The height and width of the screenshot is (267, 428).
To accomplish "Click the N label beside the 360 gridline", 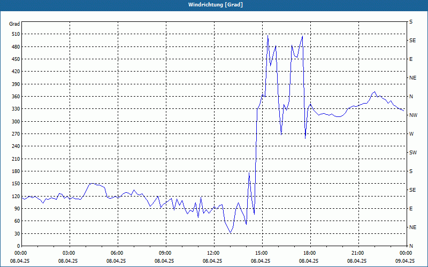I will coord(411,97).
